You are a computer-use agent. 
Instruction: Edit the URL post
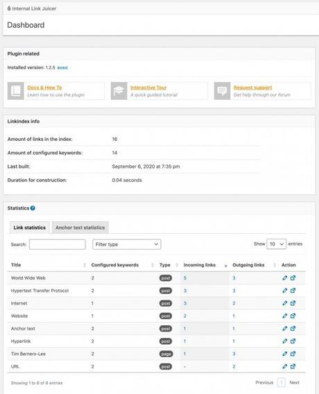(284, 366)
